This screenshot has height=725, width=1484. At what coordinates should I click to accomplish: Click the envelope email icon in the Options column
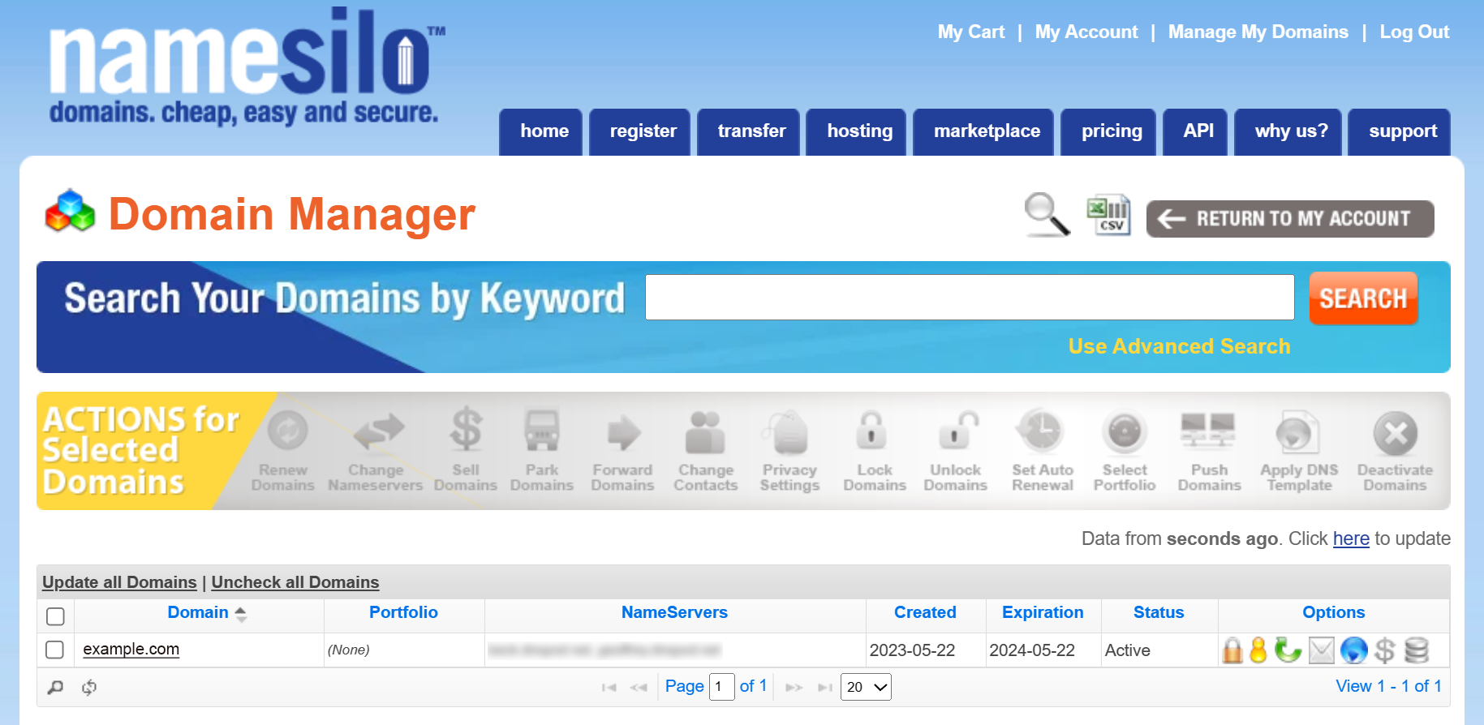coord(1321,650)
